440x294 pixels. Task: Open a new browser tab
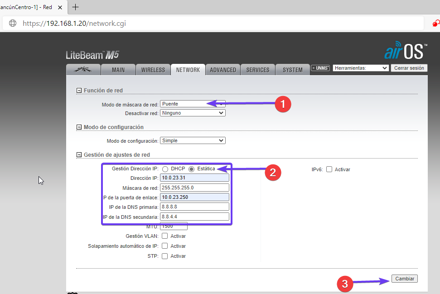[76, 7]
